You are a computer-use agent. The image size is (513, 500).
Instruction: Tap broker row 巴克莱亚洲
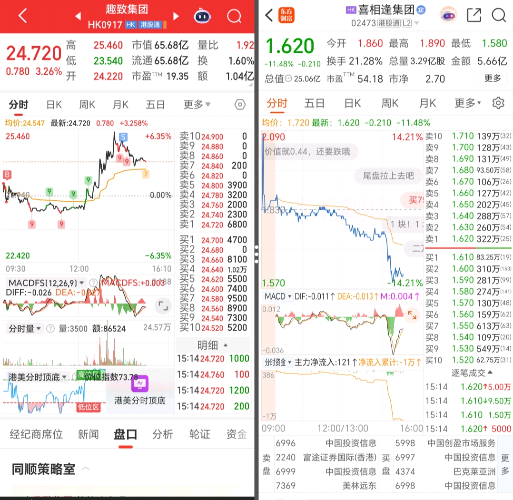click(x=445, y=471)
